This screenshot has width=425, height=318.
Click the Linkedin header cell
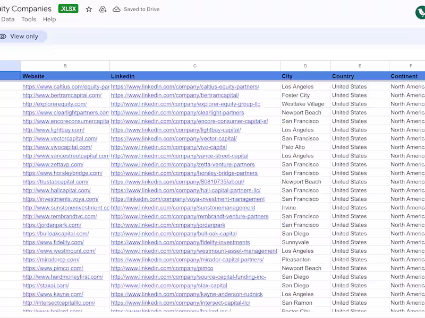pos(194,76)
